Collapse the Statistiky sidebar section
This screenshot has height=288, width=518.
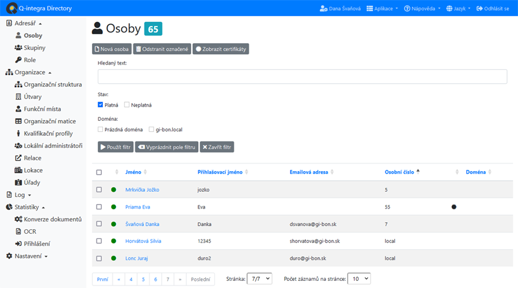tap(26, 207)
